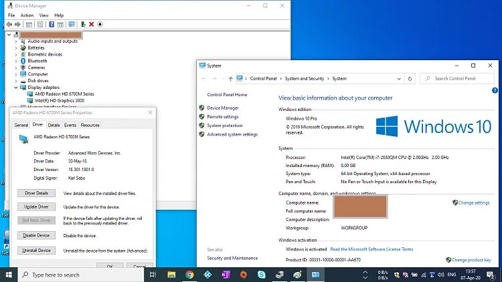Click the Cameras webcam icon in device tree

23,67
